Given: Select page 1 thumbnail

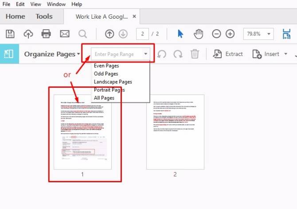Looking at the screenshot, I should [82, 132].
